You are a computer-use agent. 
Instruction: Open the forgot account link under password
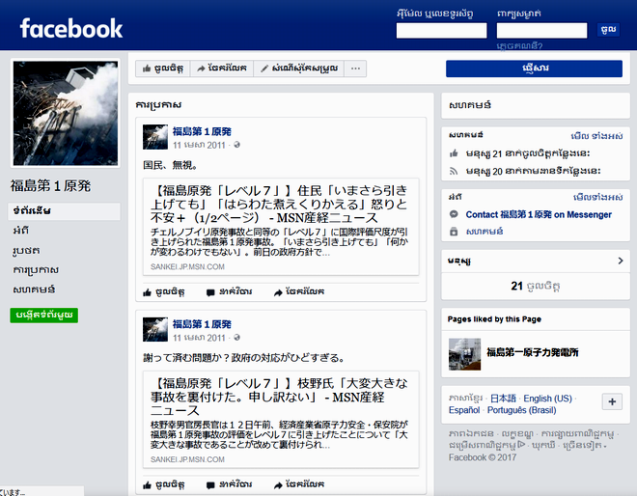point(519,46)
